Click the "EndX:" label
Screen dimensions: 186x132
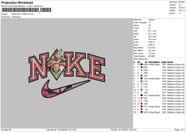[136, 42]
